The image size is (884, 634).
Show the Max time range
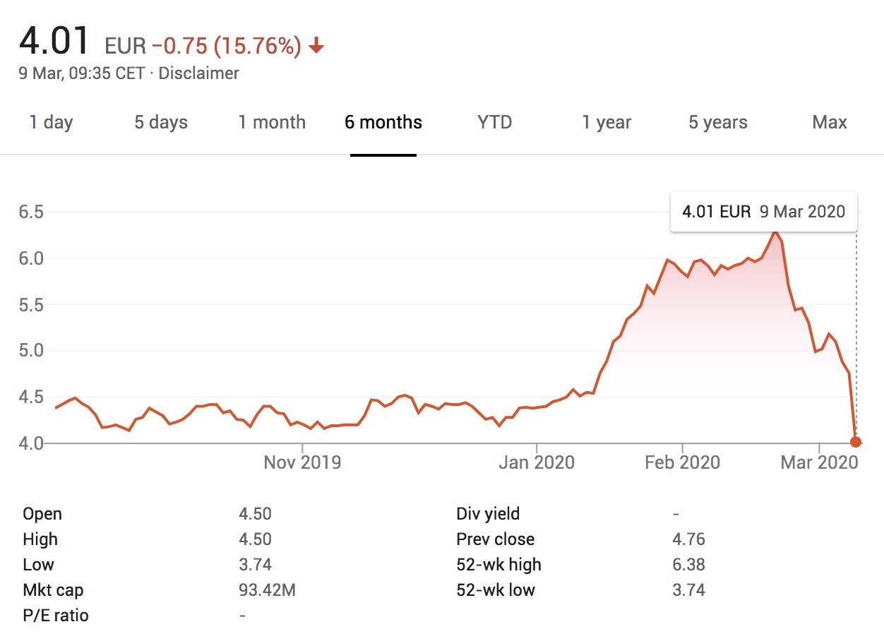coord(830,122)
